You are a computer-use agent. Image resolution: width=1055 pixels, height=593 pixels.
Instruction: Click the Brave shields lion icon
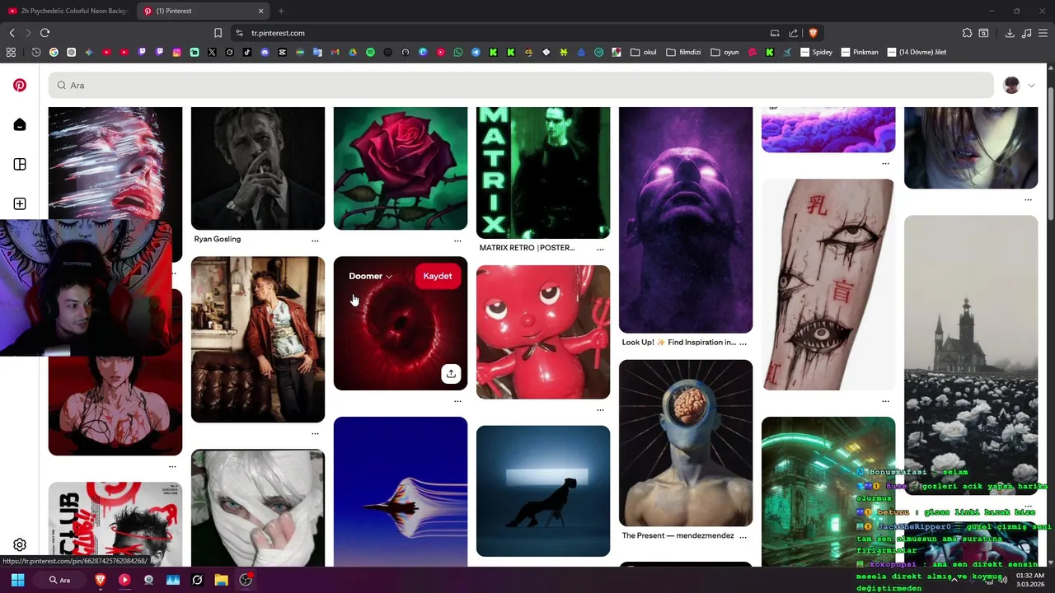tap(813, 33)
